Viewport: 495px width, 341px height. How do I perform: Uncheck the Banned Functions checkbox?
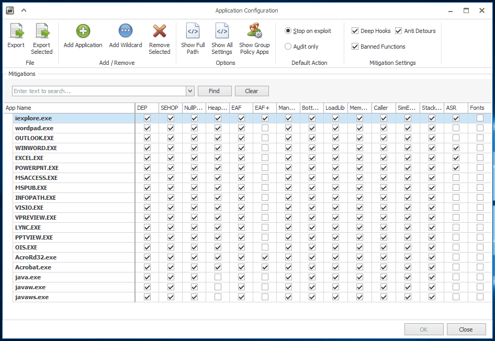click(x=355, y=47)
